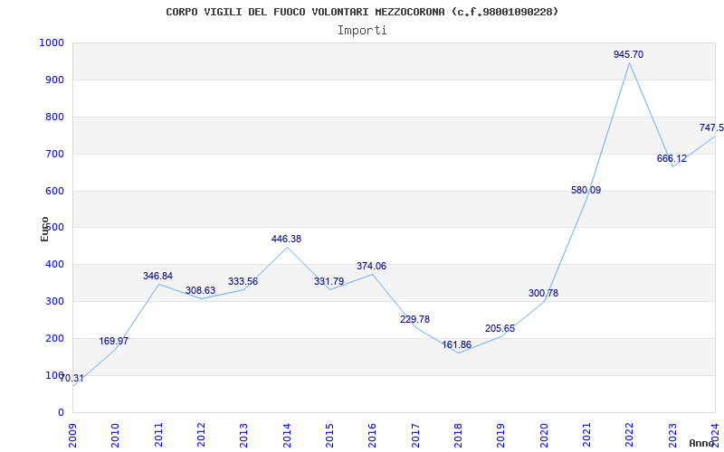Select the 2013 x-axis year label

244,436
